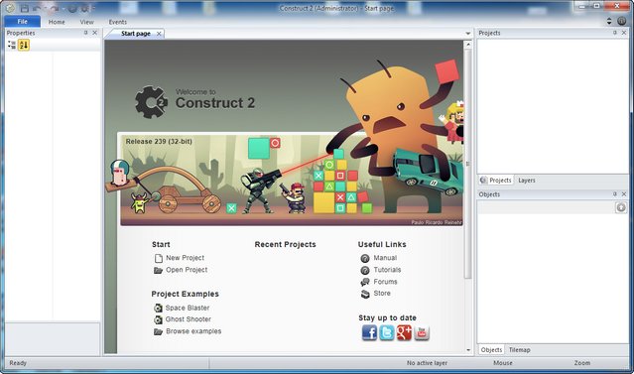Open the Undo history dropdown arrow

45,9
